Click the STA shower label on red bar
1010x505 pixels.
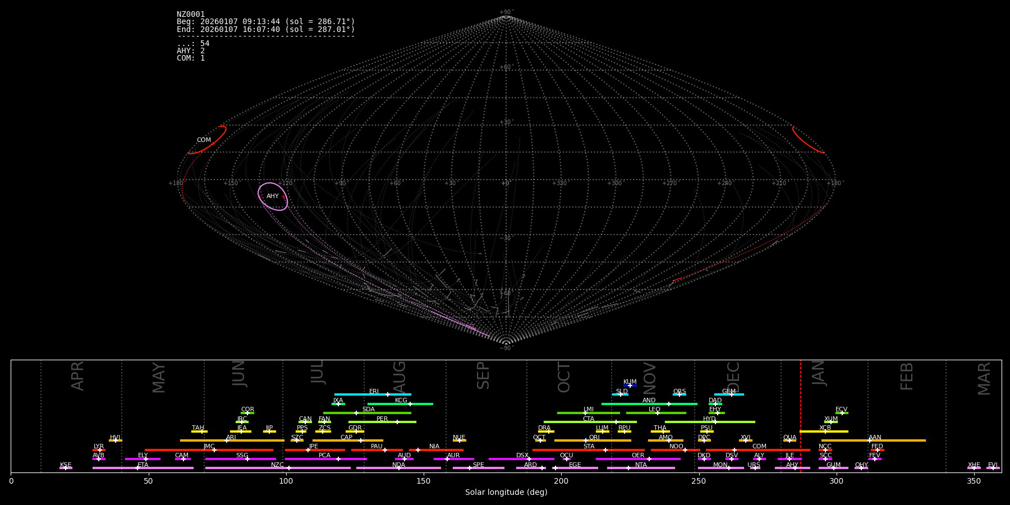coord(589,447)
